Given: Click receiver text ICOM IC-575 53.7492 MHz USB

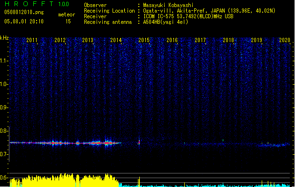Looking at the screenshot, I should 188,16.
